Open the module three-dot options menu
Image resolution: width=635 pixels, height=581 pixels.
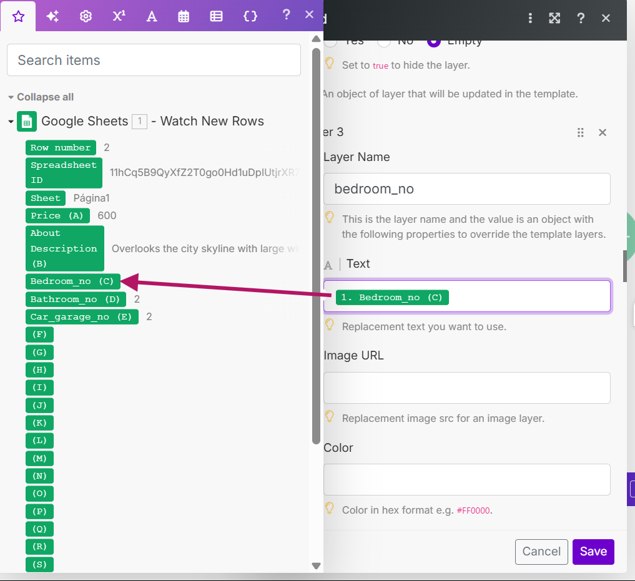[530, 18]
